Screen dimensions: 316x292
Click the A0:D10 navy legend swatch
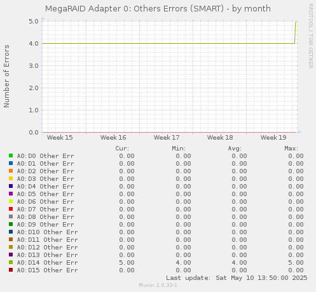[11, 232]
